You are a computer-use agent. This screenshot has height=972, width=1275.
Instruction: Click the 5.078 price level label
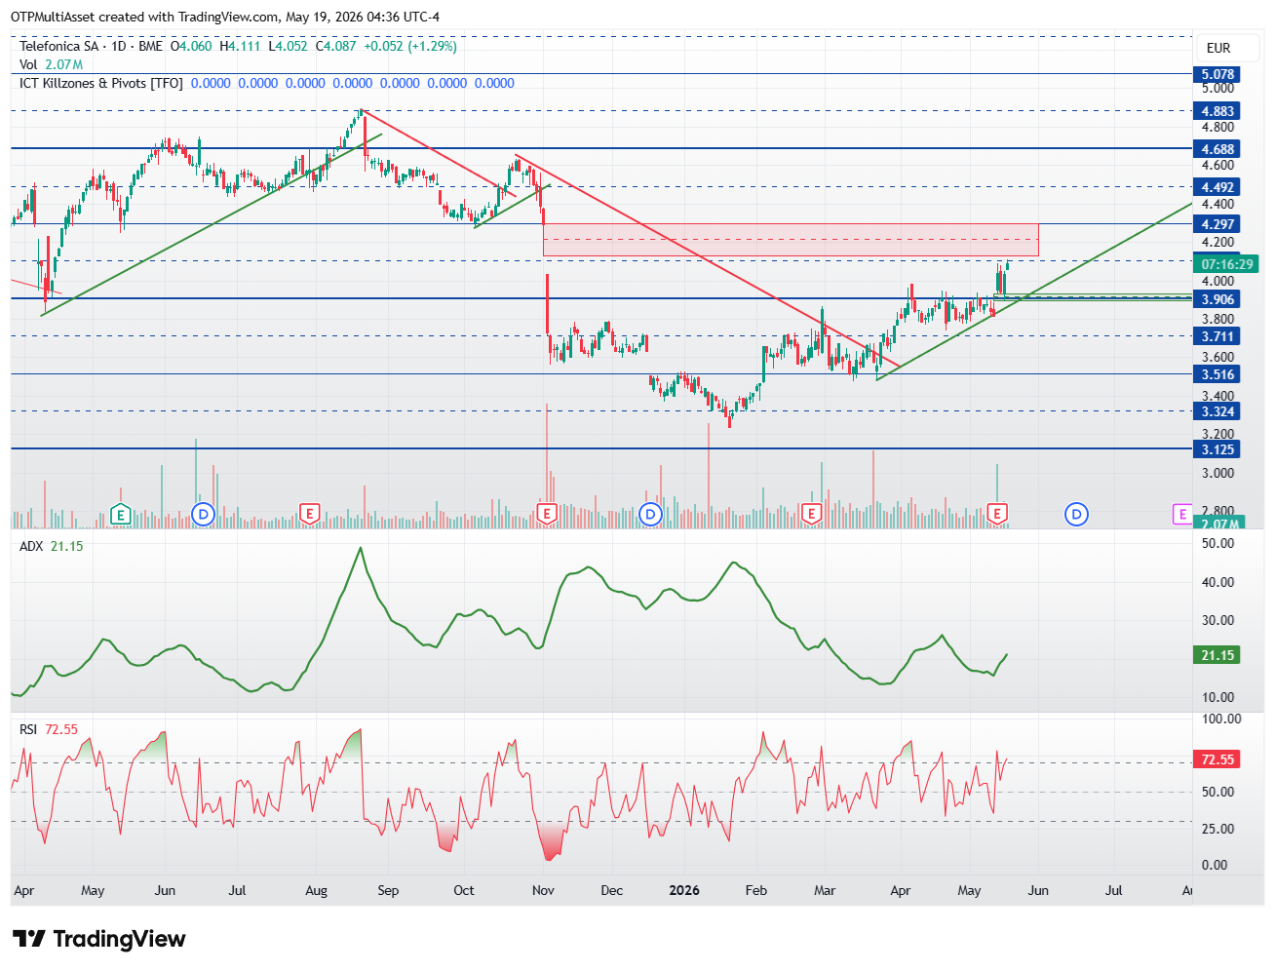click(1217, 74)
